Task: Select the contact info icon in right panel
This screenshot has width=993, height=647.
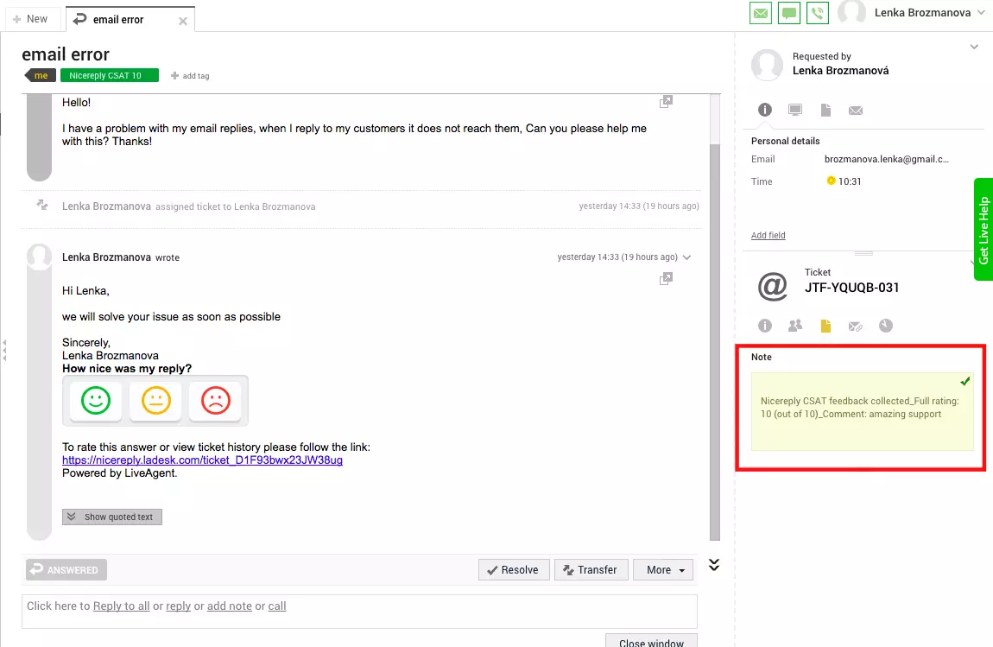Action: point(765,111)
